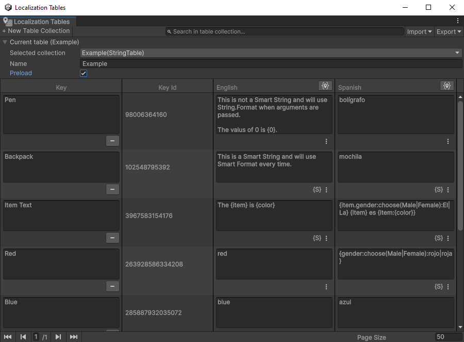464x342 pixels.
Task: Open the Spanish column settings gear
Action: point(446,86)
